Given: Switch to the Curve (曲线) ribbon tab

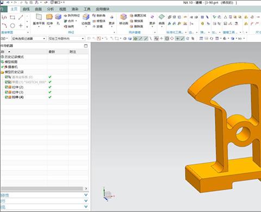Looking at the screenshot, I should point(26,9).
